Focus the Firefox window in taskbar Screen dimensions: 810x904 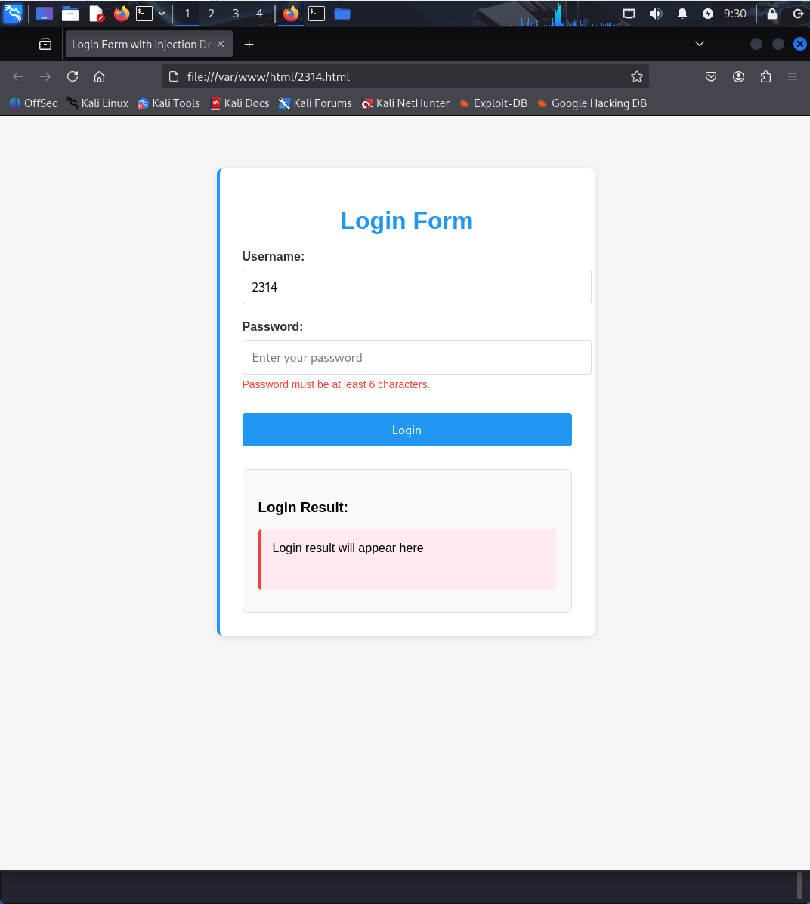(291, 14)
